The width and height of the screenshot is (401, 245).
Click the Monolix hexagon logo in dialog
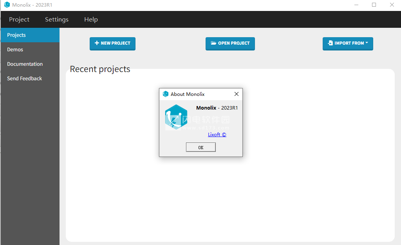[176, 117]
